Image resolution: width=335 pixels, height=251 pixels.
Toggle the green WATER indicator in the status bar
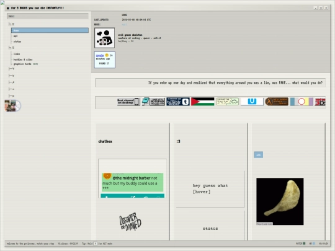pos(304,244)
